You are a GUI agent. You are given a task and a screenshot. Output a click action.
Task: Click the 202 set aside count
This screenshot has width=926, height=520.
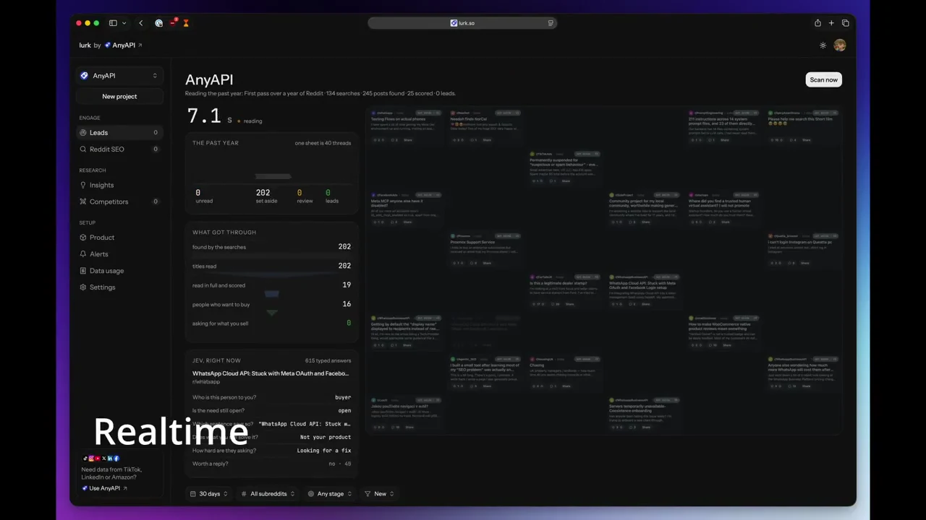click(263, 193)
